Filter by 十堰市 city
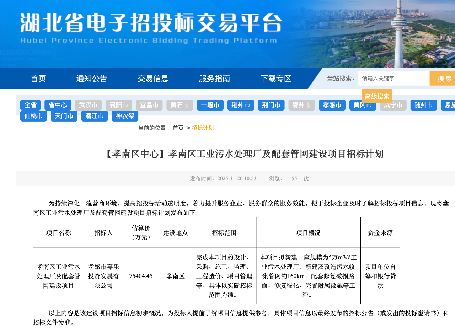This screenshot has width=455, height=328. tap(210, 105)
